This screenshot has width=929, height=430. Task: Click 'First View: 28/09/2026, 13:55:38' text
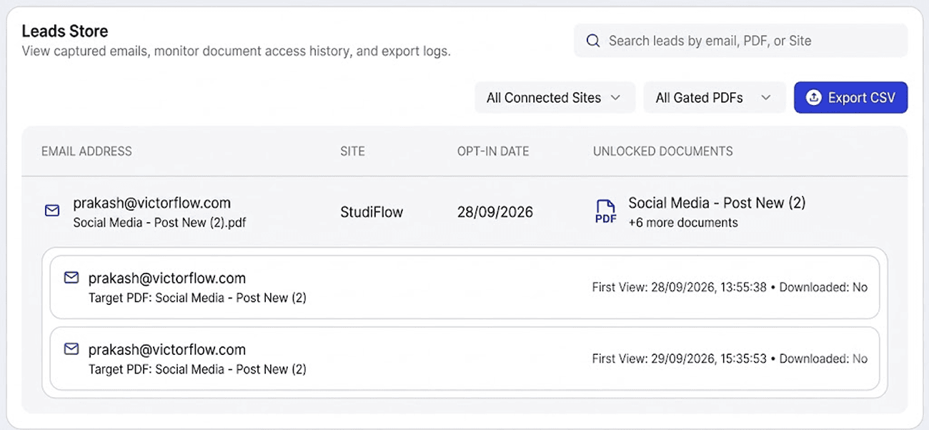(679, 287)
